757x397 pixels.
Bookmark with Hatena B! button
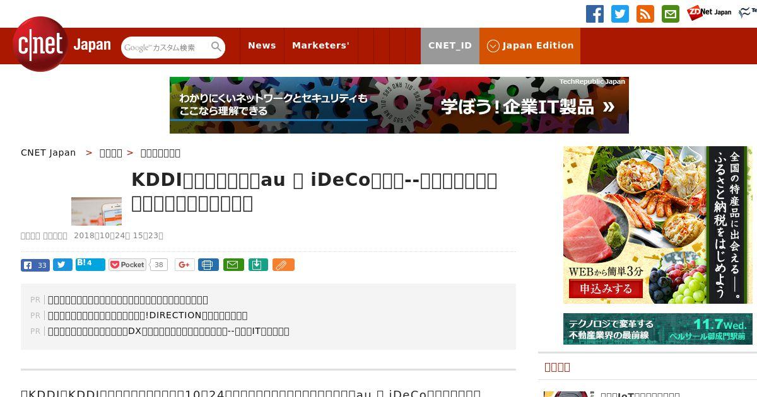tap(90, 265)
